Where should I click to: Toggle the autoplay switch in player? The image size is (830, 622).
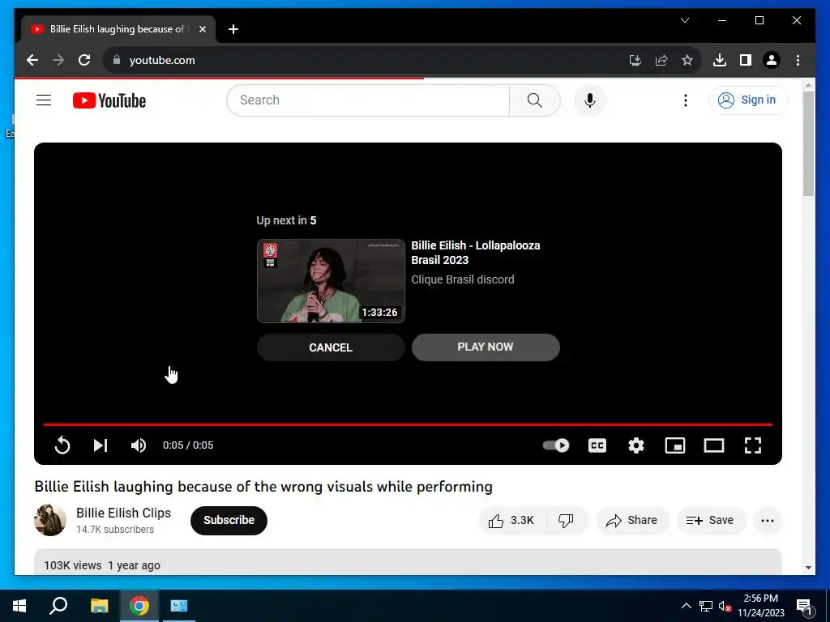click(556, 445)
